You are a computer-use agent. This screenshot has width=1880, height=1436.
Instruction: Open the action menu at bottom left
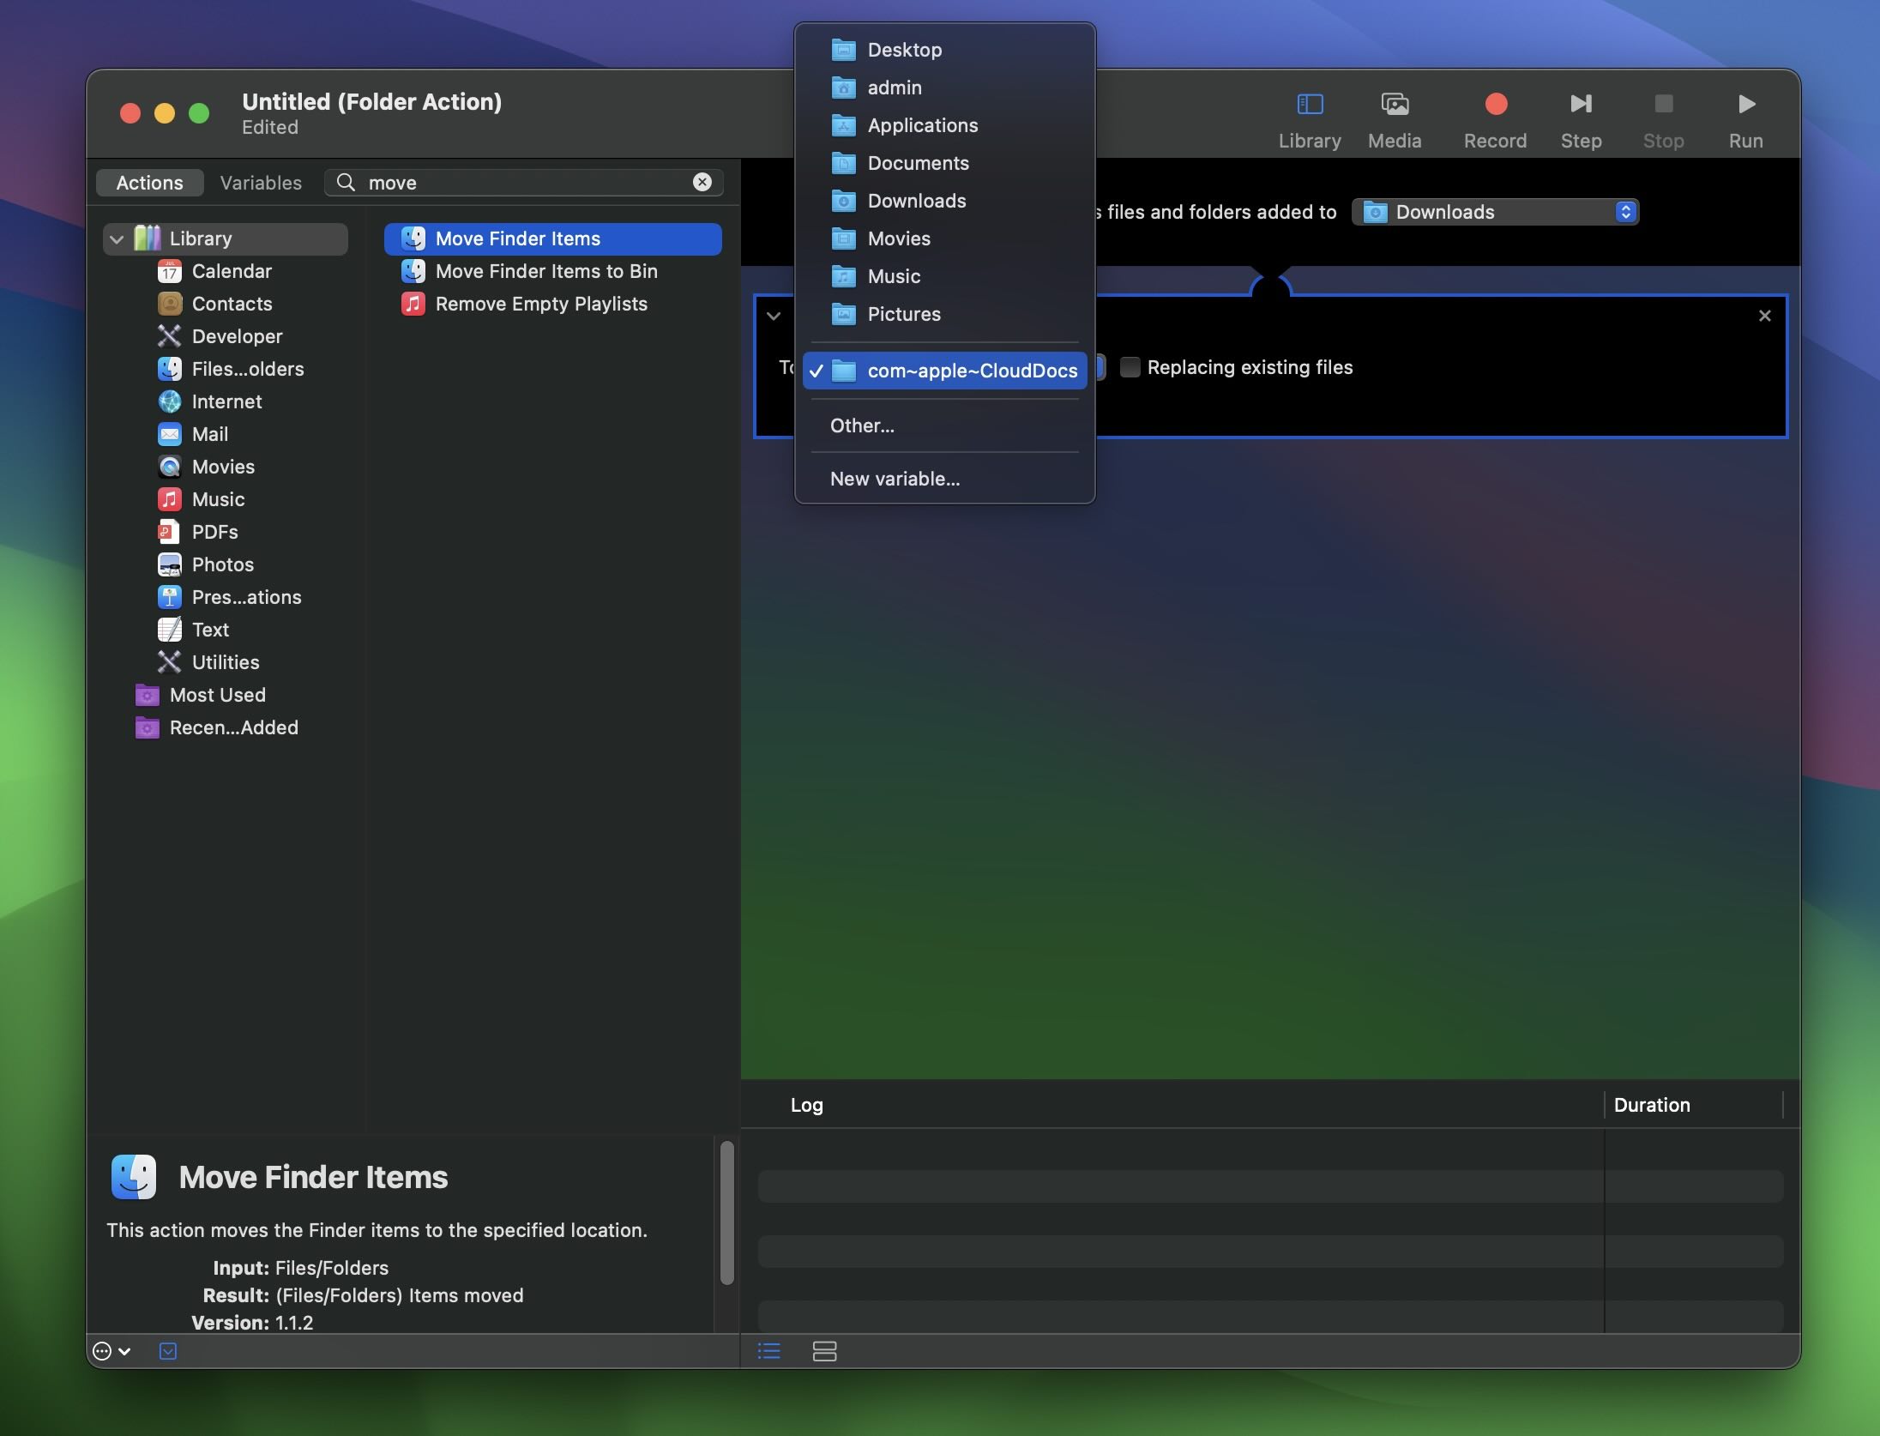[111, 1351]
